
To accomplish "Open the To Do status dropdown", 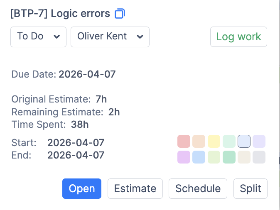I will coord(38,37).
